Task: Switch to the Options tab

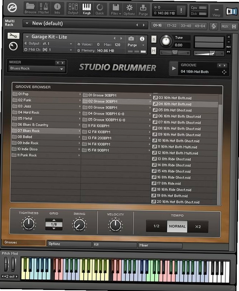Action: click(69, 244)
